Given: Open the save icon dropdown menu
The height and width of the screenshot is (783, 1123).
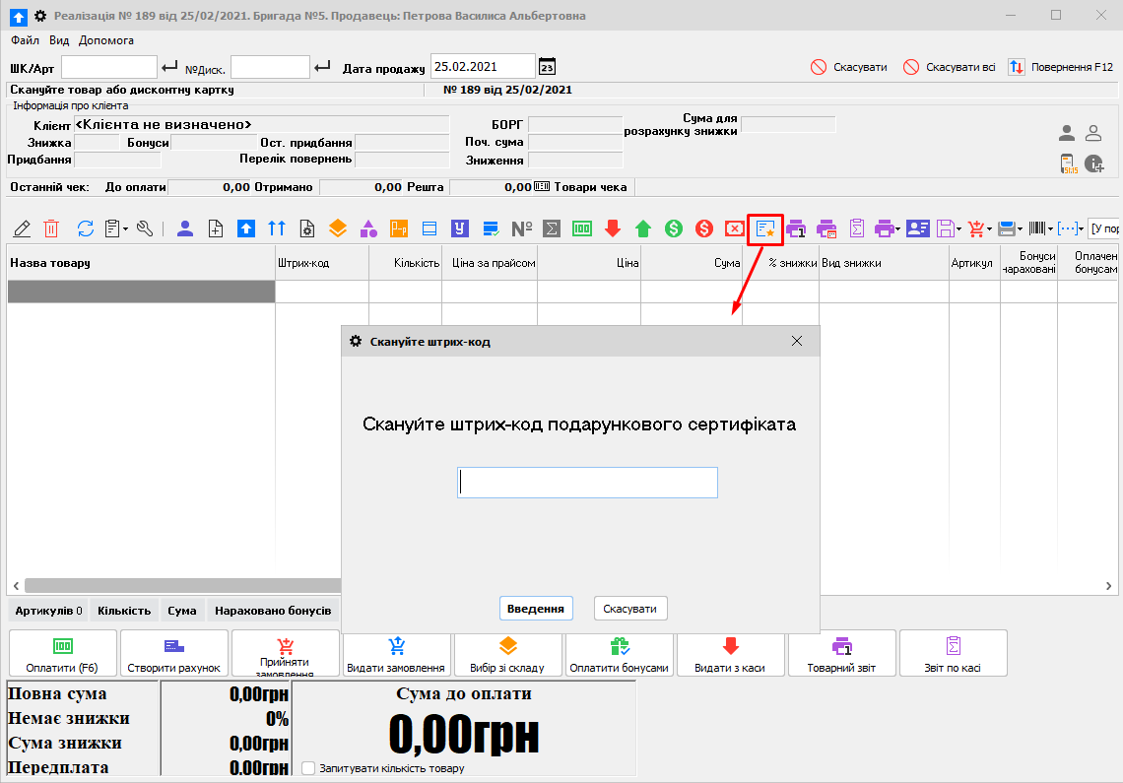Looking at the screenshot, I should (948, 228).
